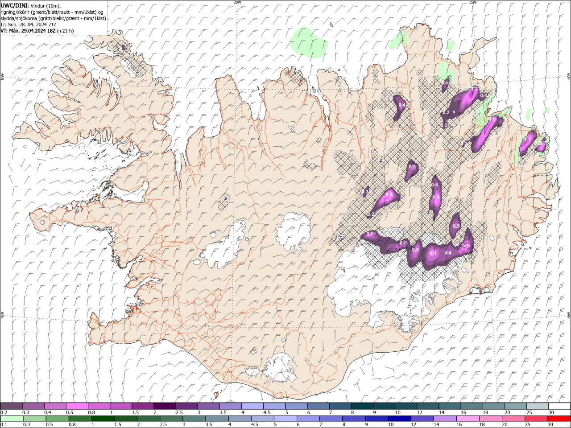
Task: Pick the darkest blue swatch between 10 and 12
Action: pos(399,419)
